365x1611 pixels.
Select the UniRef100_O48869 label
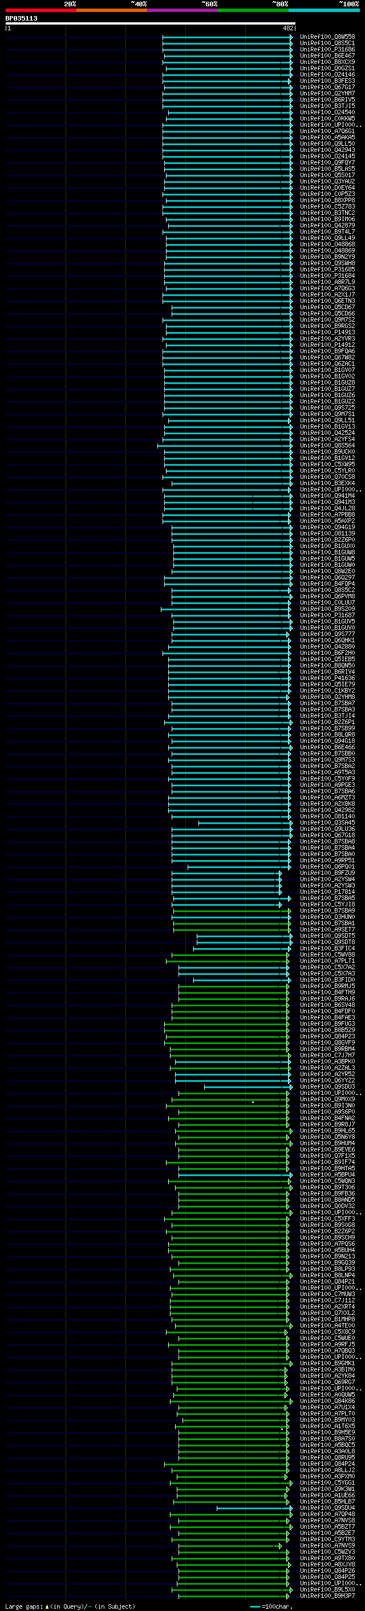[x=327, y=251]
